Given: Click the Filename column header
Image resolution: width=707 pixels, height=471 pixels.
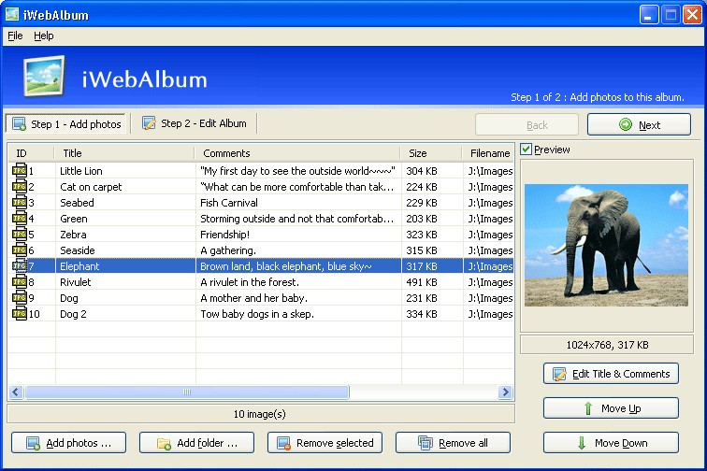Looking at the screenshot, I should click(x=488, y=153).
